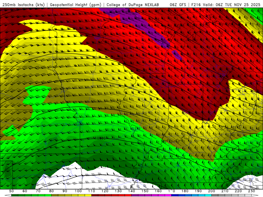Click the 50 knot scale label
Image resolution: width=263 pixels, height=197 pixels.
click(x=12, y=191)
